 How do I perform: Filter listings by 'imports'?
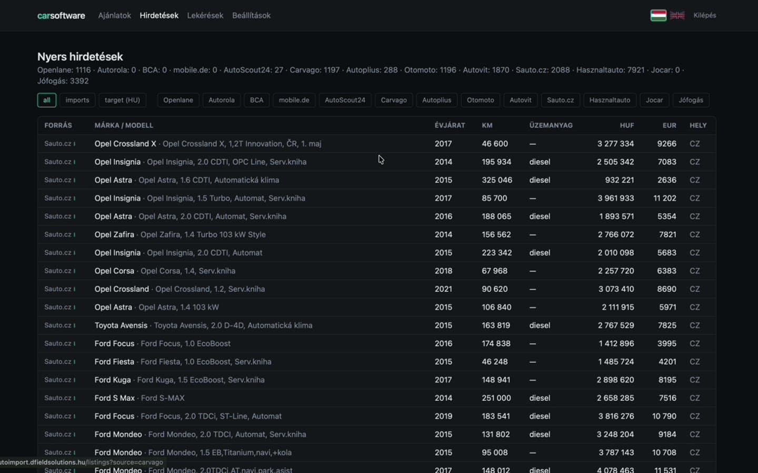click(77, 100)
